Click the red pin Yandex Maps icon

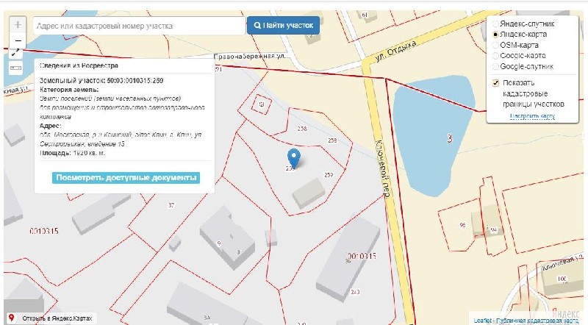(x=12, y=319)
